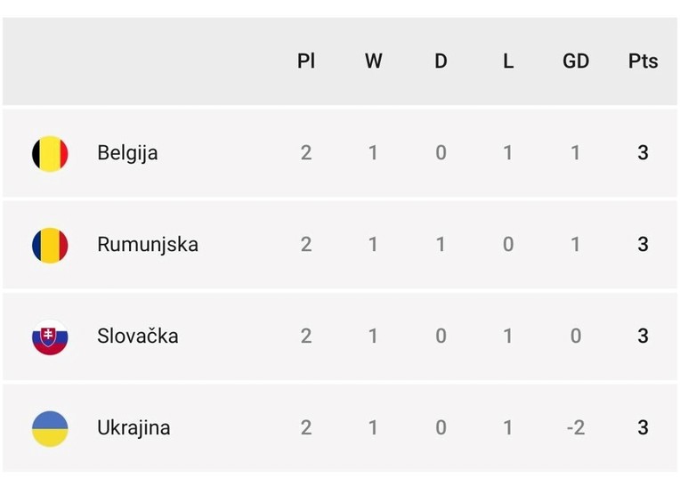Sort by the Pts column header
Screen dimensions: 680x495
click(643, 61)
